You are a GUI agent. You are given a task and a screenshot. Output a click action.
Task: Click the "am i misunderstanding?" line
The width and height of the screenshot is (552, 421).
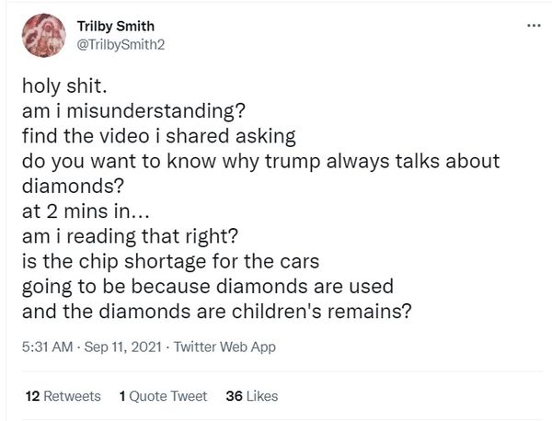point(133,111)
